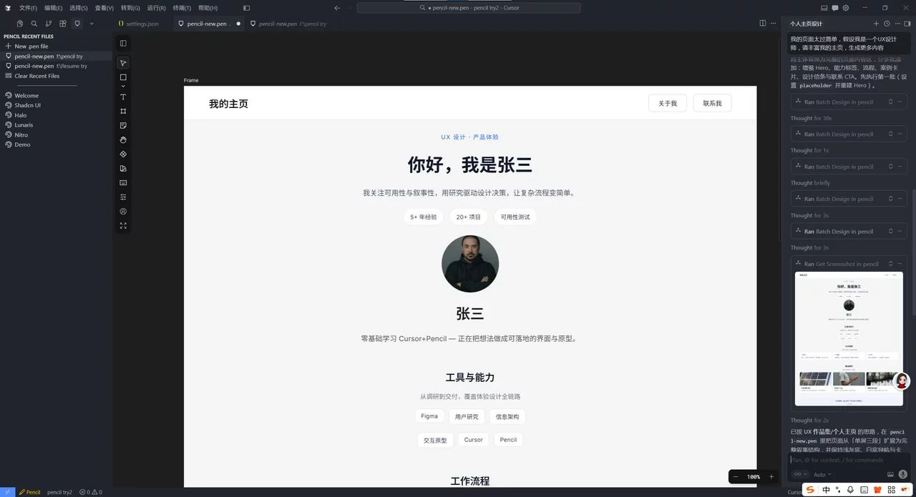Select the Frame tool
The height and width of the screenshot is (497, 916).
[122, 109]
